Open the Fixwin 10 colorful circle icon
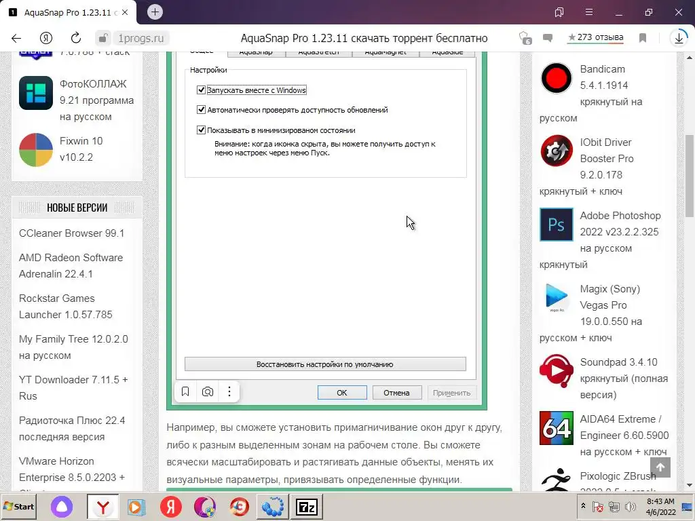The image size is (695, 521). [x=36, y=150]
